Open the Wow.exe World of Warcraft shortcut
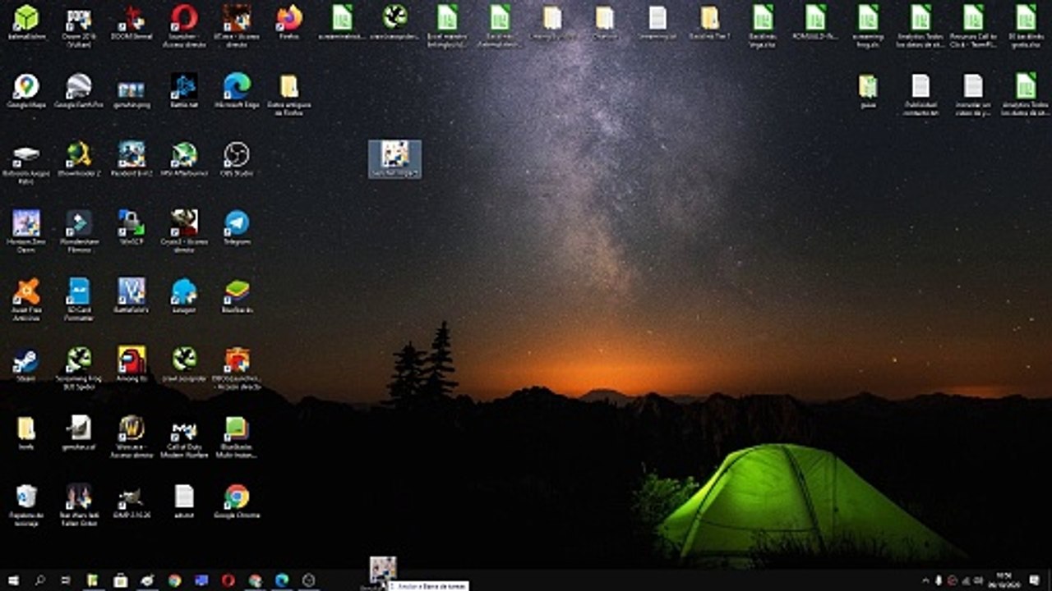The image size is (1052, 591). click(131, 437)
